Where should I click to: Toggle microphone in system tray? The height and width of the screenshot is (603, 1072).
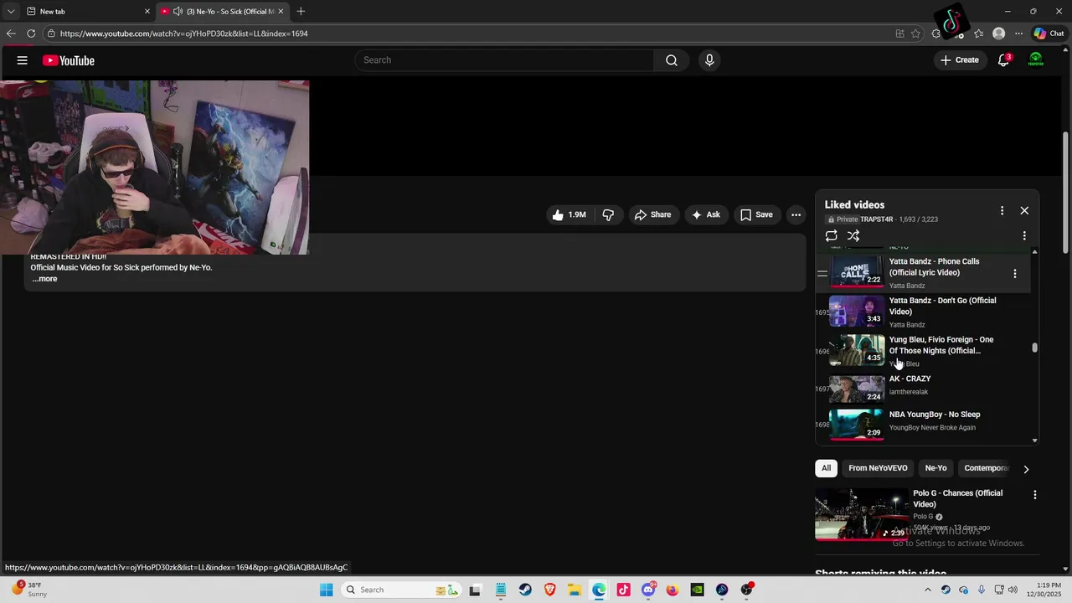[x=982, y=590]
